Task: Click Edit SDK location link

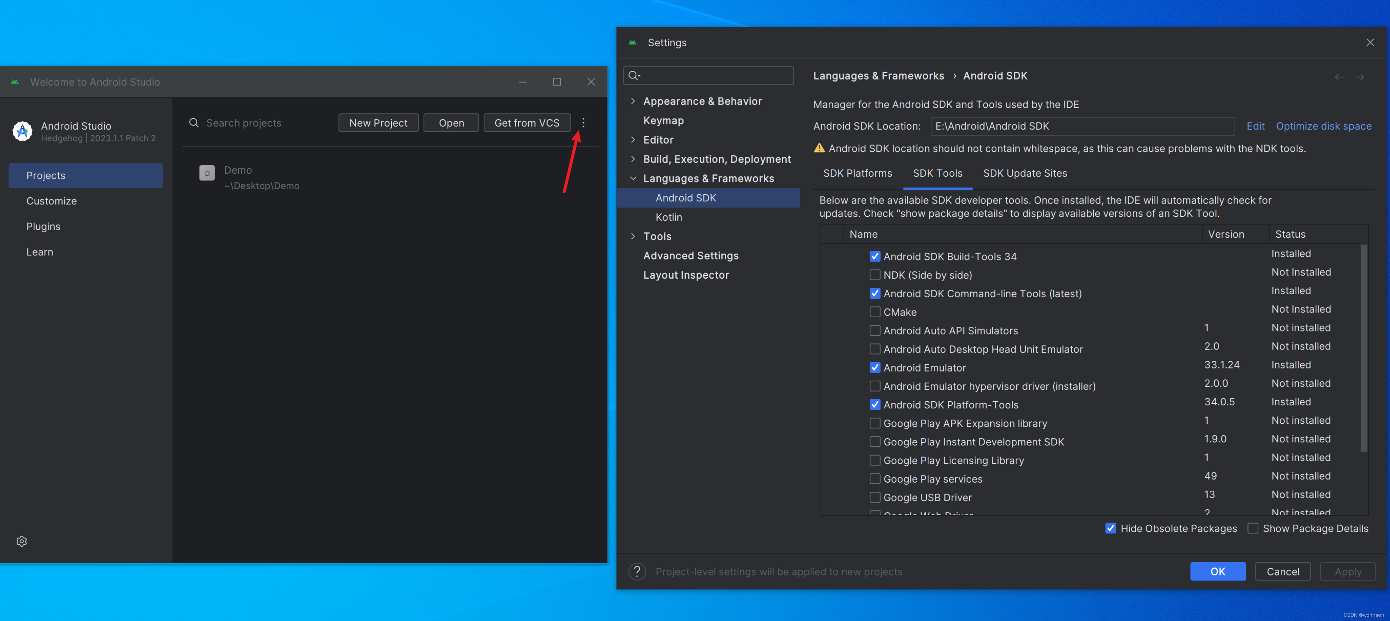Action: [x=1255, y=126]
